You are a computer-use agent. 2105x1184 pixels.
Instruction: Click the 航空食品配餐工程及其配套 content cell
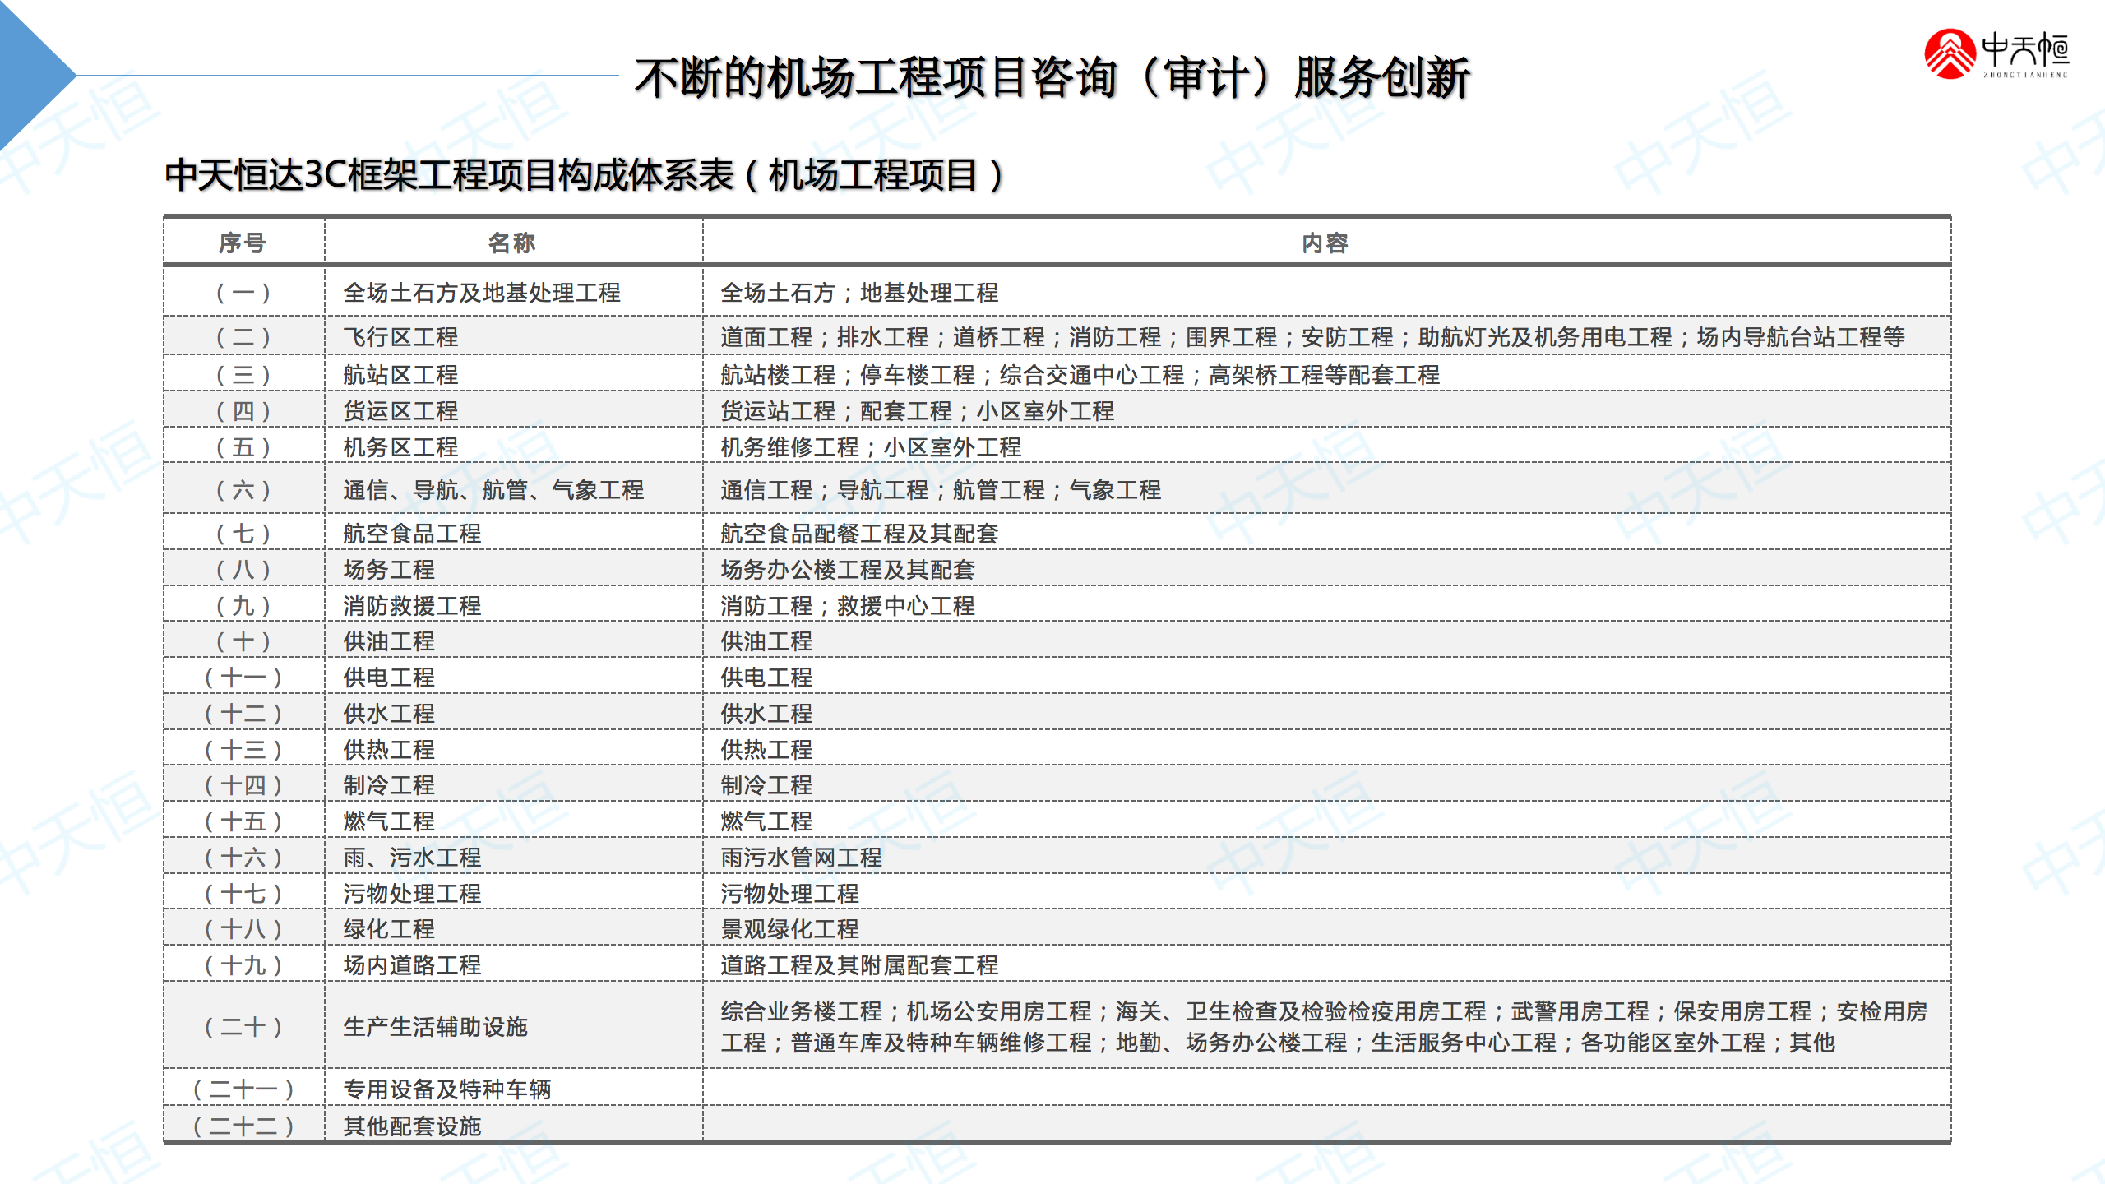tap(858, 534)
